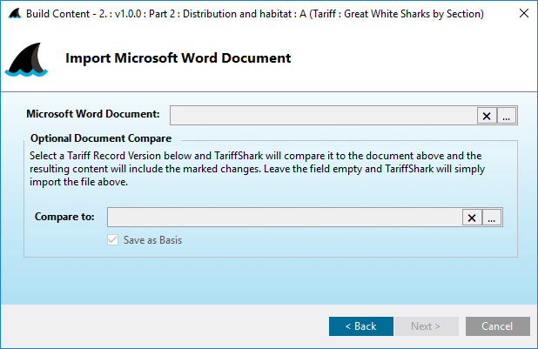Screen dimensions: 538x349
Task: Click the Save as Basis label text
Action: point(152,240)
